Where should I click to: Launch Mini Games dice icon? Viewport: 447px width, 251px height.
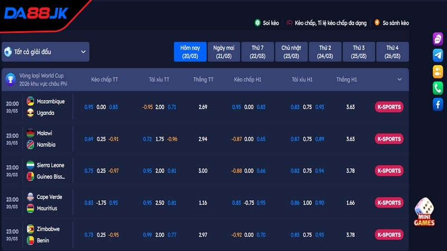tap(425, 212)
